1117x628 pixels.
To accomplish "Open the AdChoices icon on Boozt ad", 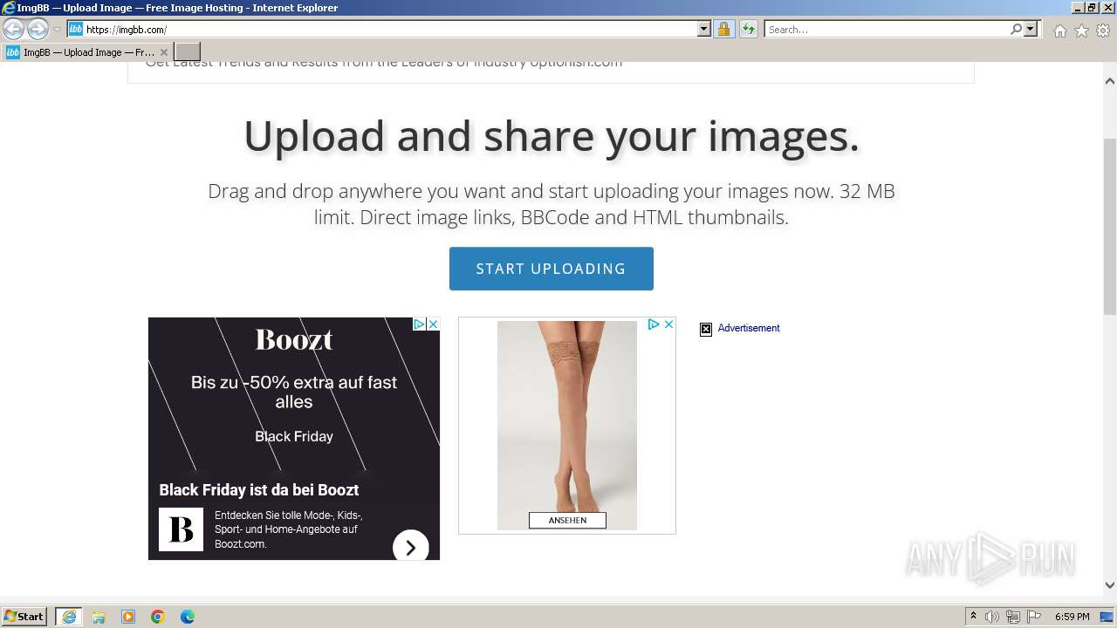I will 419,324.
